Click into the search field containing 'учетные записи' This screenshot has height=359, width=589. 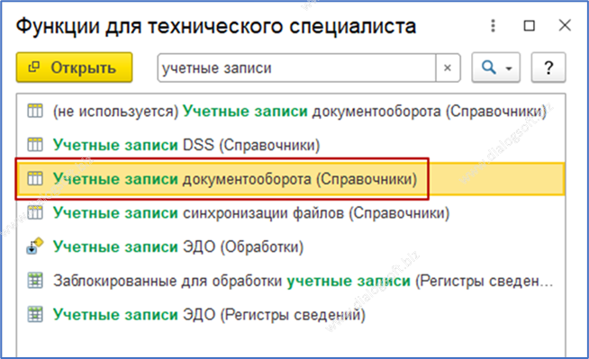297,67
